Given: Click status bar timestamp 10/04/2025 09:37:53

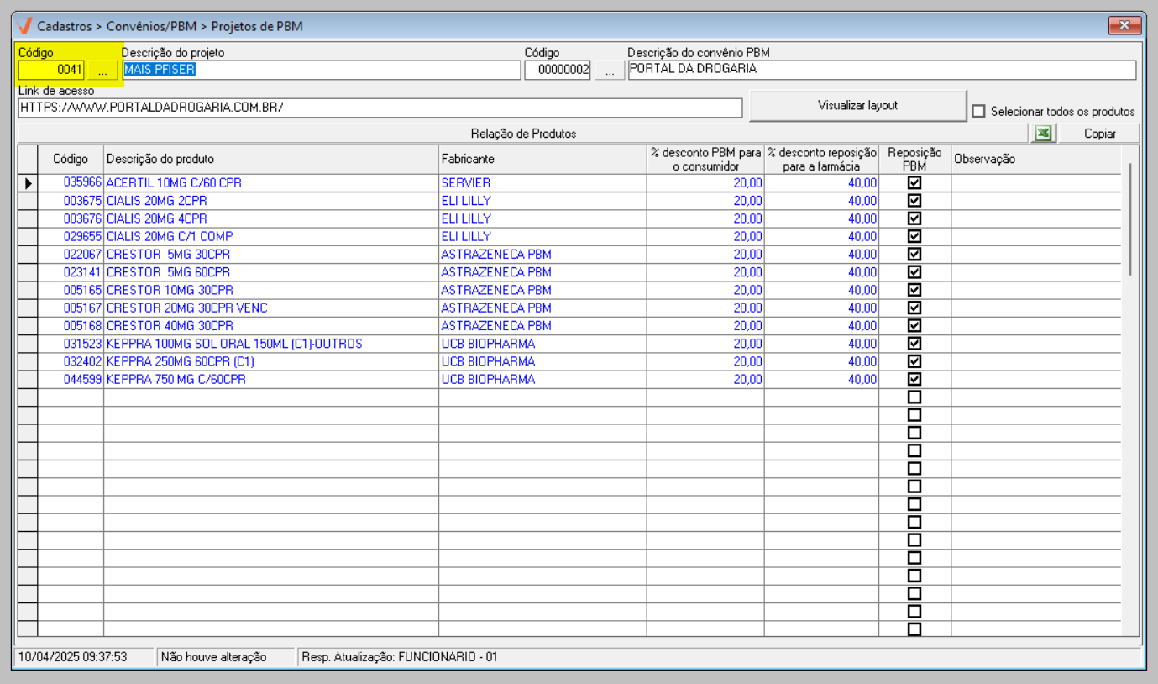Looking at the screenshot, I should point(73,656).
